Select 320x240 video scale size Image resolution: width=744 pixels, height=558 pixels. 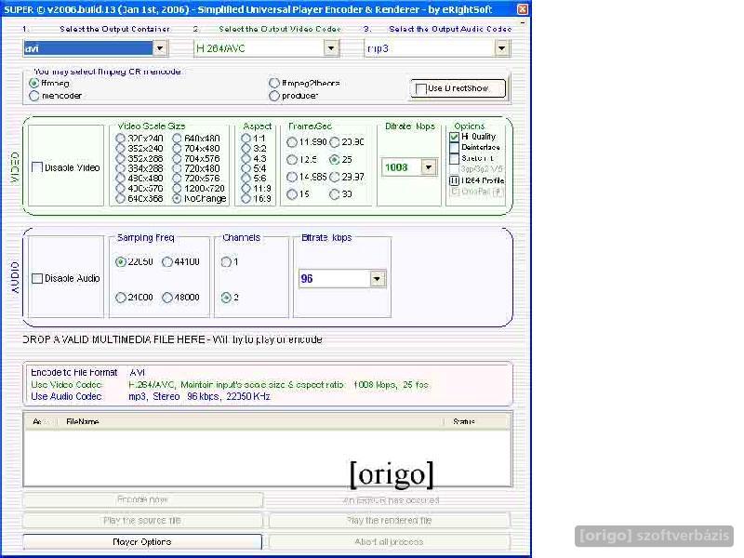click(121, 138)
